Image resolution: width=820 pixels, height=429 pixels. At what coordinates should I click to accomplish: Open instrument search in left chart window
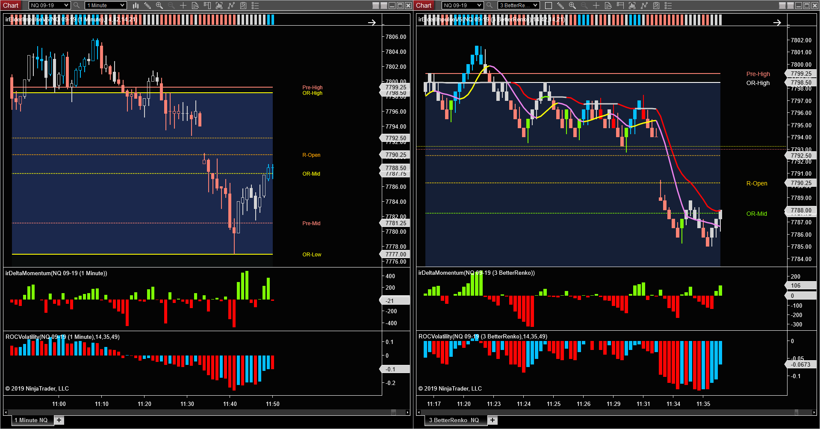tap(77, 6)
